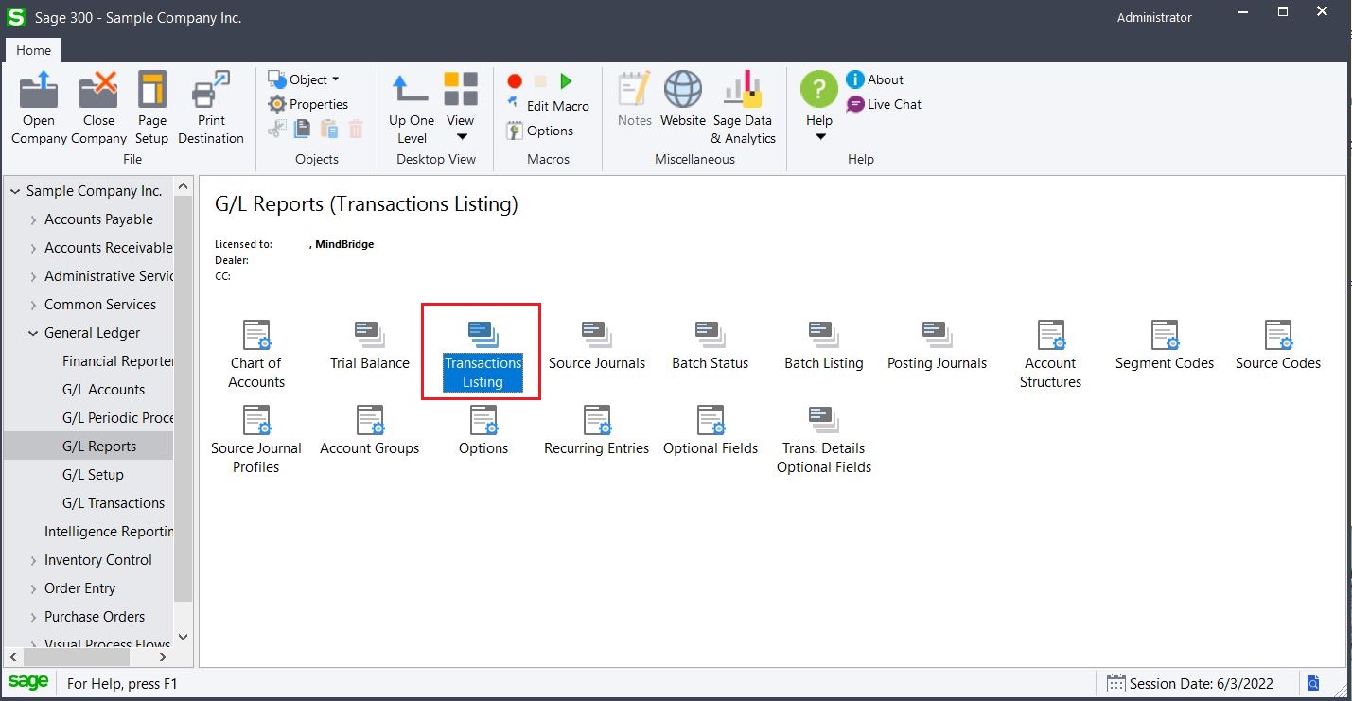Open the Posting Journals report
The height and width of the screenshot is (701, 1352).
(936, 341)
